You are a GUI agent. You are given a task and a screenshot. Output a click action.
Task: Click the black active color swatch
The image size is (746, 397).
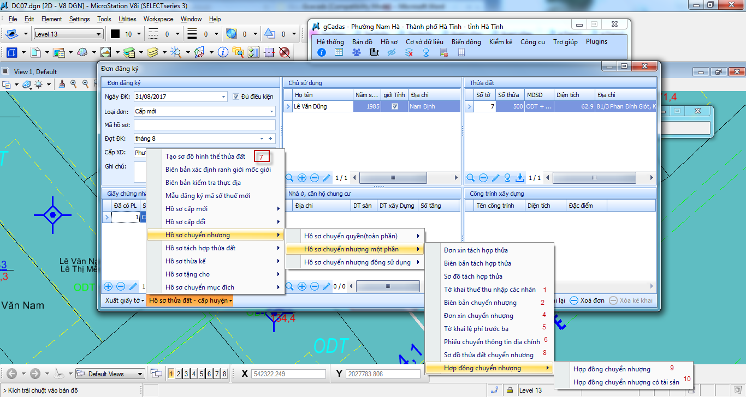click(115, 34)
